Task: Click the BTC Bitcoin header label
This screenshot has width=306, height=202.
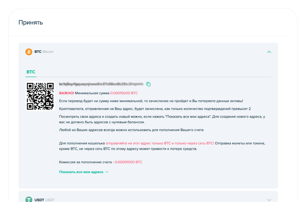Action: click(x=44, y=52)
